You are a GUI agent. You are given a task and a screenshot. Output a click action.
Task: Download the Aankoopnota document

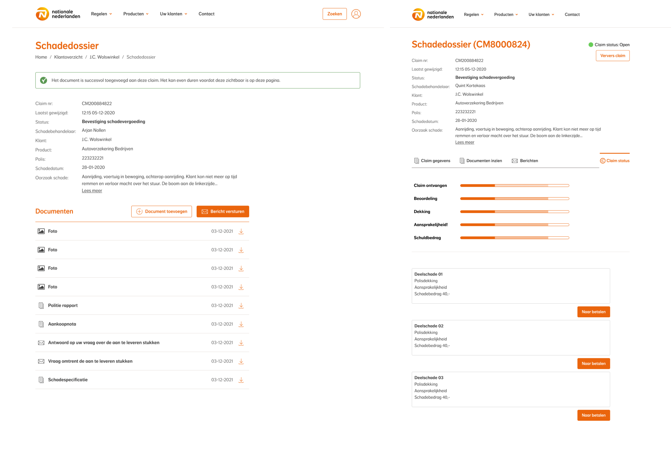(241, 324)
